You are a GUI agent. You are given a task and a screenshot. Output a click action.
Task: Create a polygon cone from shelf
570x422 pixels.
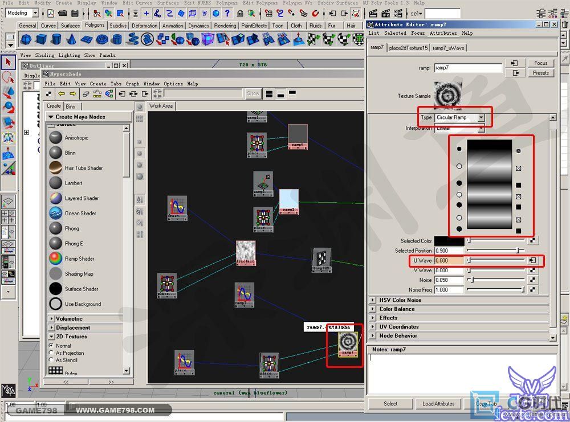point(72,39)
